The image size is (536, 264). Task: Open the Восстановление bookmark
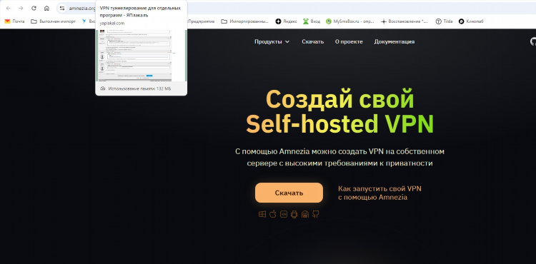click(405, 21)
